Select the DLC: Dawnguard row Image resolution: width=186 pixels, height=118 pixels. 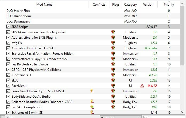tap(93, 21)
